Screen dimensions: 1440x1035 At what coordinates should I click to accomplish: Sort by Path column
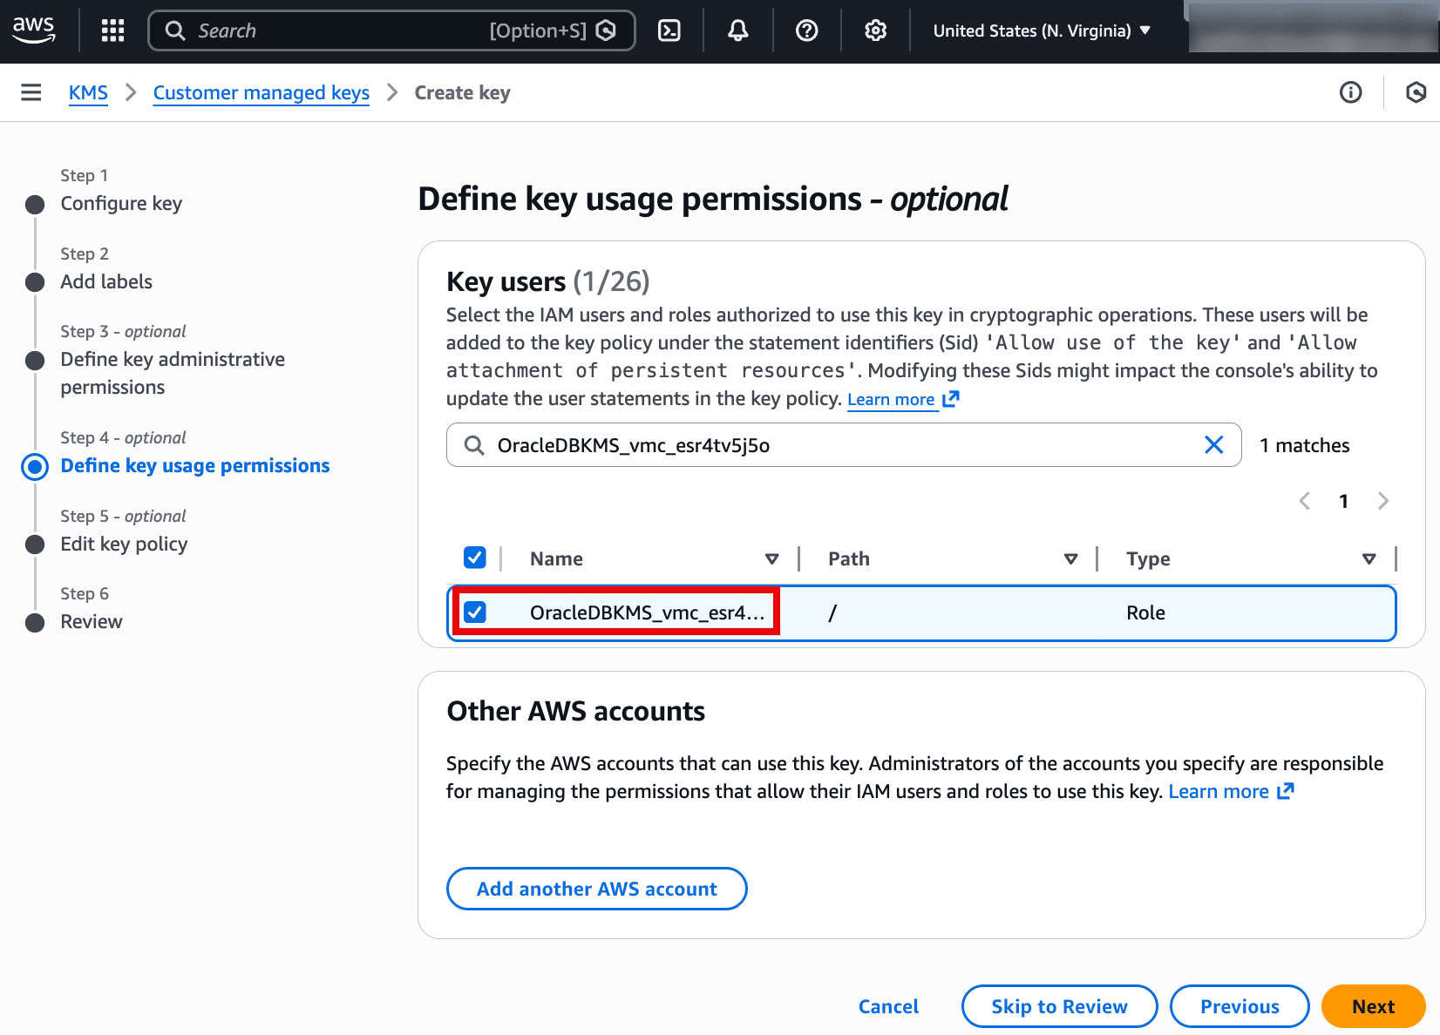tap(1071, 558)
